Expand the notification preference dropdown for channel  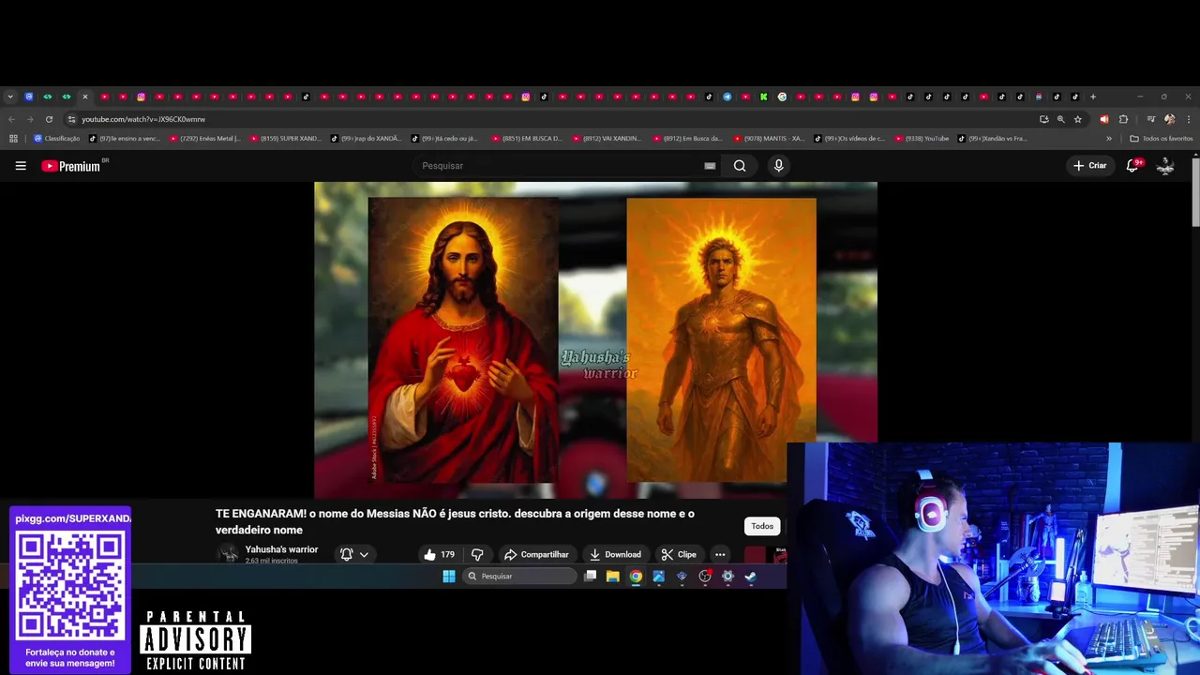point(364,554)
